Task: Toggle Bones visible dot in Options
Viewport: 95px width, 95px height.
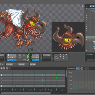Action: [x=63, y=57]
